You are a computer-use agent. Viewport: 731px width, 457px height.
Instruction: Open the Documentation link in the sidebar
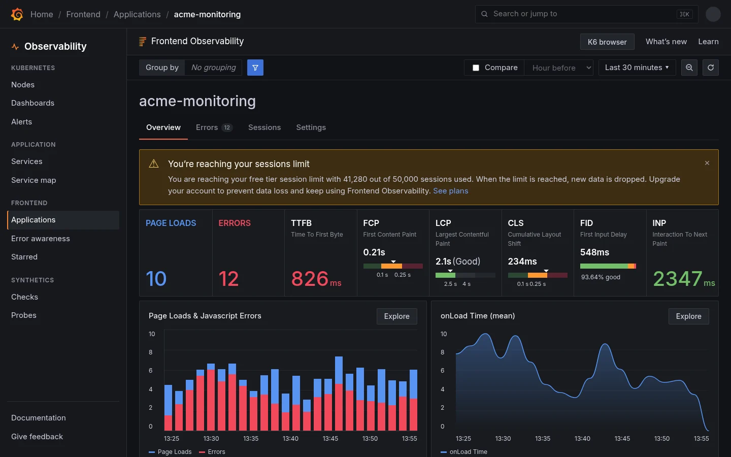(x=63, y=418)
